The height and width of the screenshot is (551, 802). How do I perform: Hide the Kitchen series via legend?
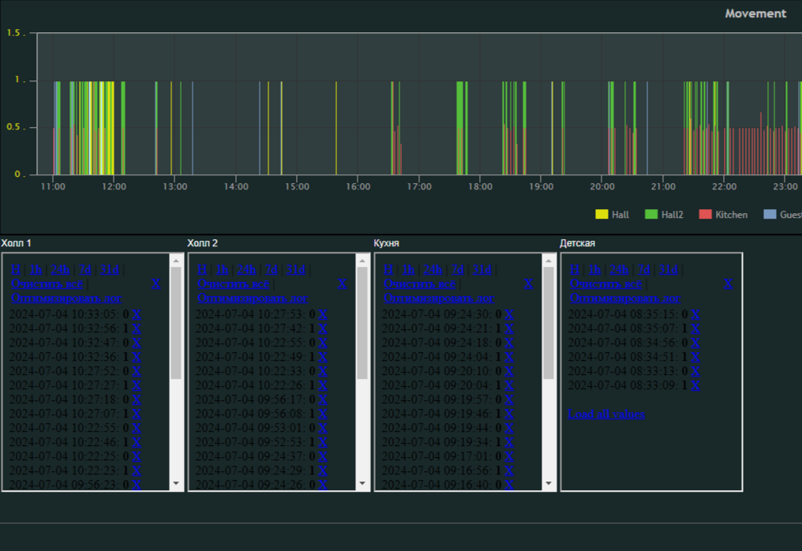731,214
